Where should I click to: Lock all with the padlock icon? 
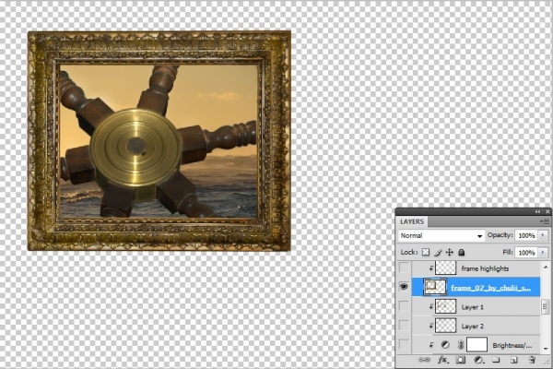tap(462, 252)
